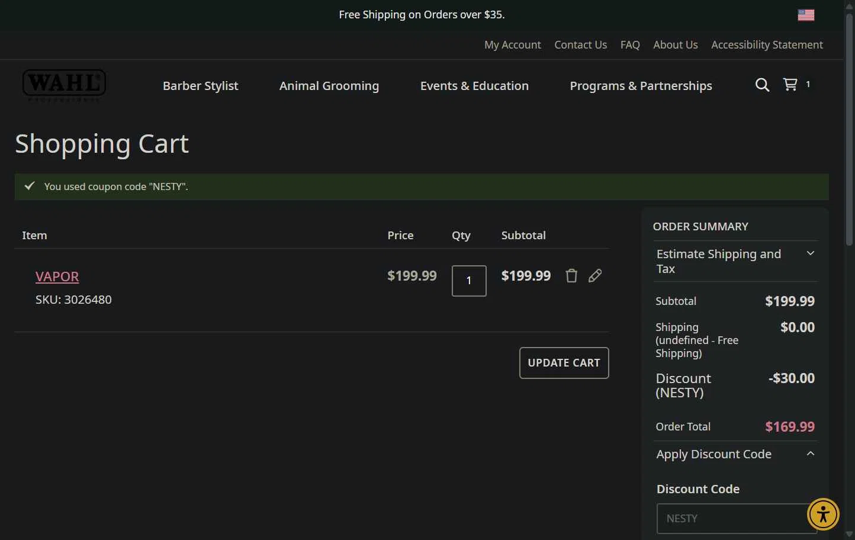Click the UPDATE CART button
This screenshot has width=855, height=540.
coord(564,363)
